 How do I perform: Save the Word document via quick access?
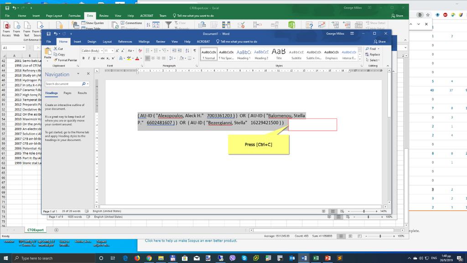pos(48,34)
